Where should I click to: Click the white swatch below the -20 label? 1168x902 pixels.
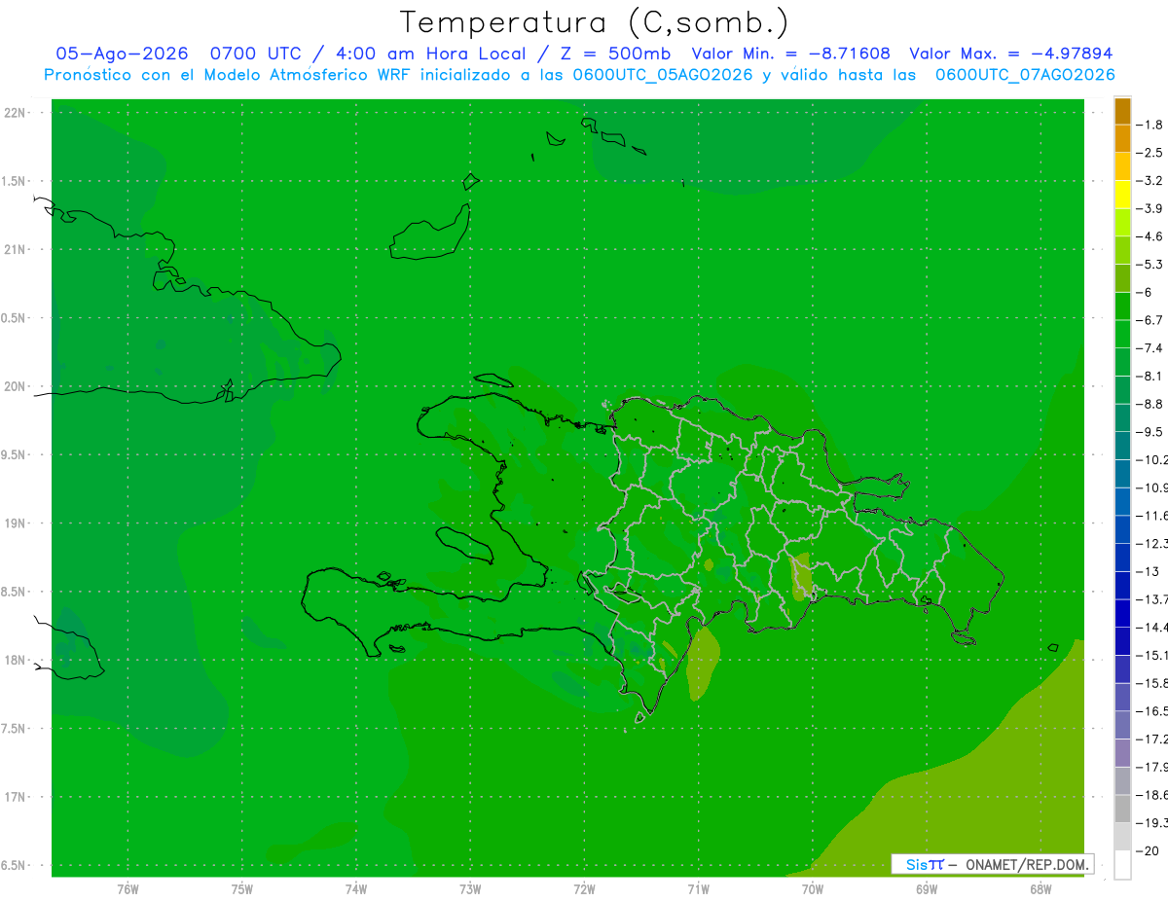tap(1122, 865)
